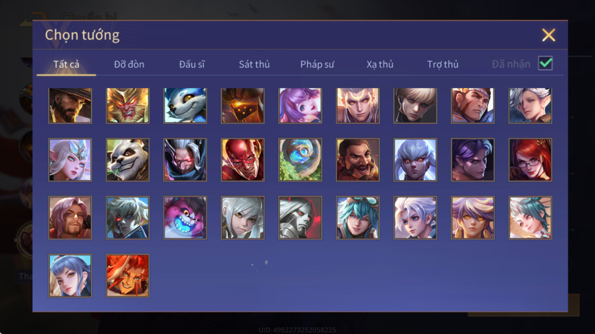Choose the red-haired girl with glasses
Screen dimensions: 595x334
[530, 160]
